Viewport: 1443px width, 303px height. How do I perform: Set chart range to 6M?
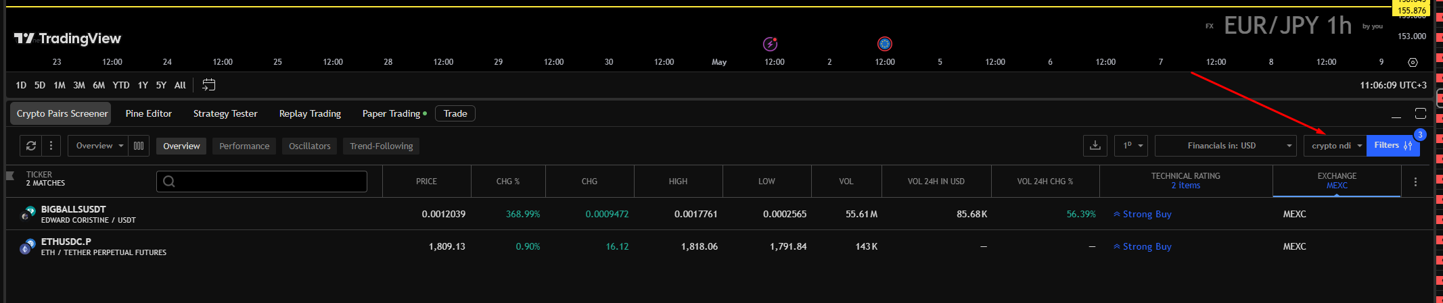(99, 85)
